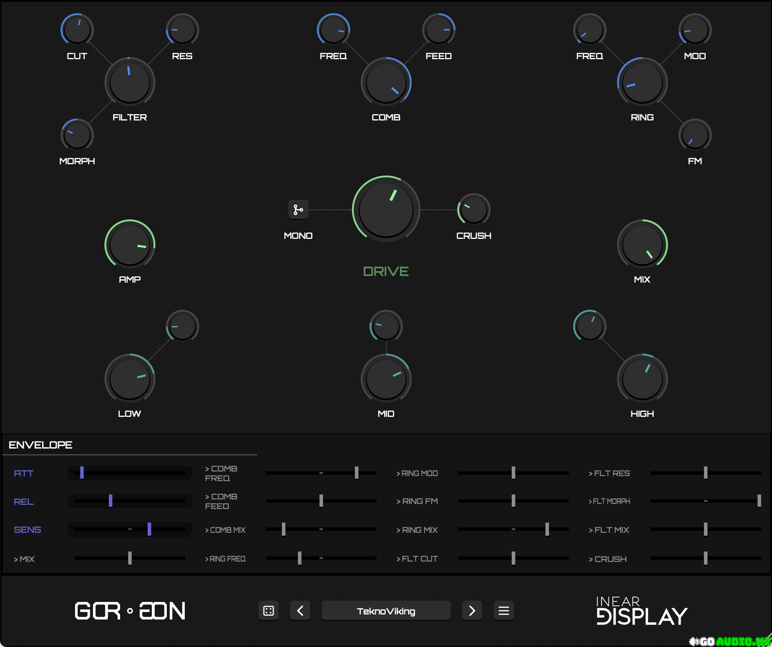This screenshot has width=772, height=647.
Task: Click the large HIGH band knob
Action: (642, 379)
